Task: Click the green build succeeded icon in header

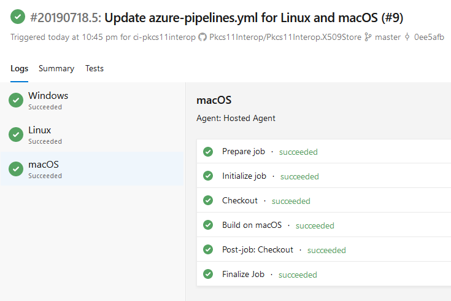Action: pos(18,17)
